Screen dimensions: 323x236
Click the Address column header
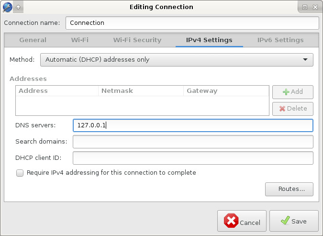click(57, 91)
